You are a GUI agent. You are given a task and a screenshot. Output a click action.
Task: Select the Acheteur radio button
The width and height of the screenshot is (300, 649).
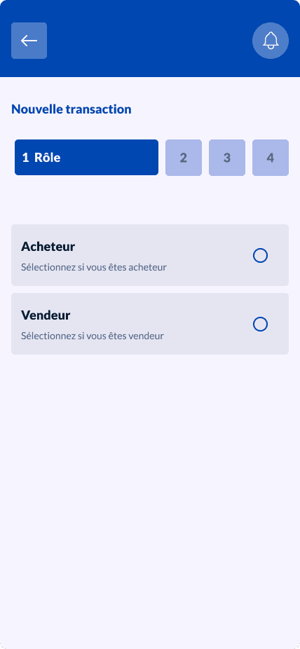tap(260, 256)
